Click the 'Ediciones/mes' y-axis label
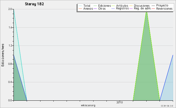Viewport: 176px width, 108px height. pos(3,55)
